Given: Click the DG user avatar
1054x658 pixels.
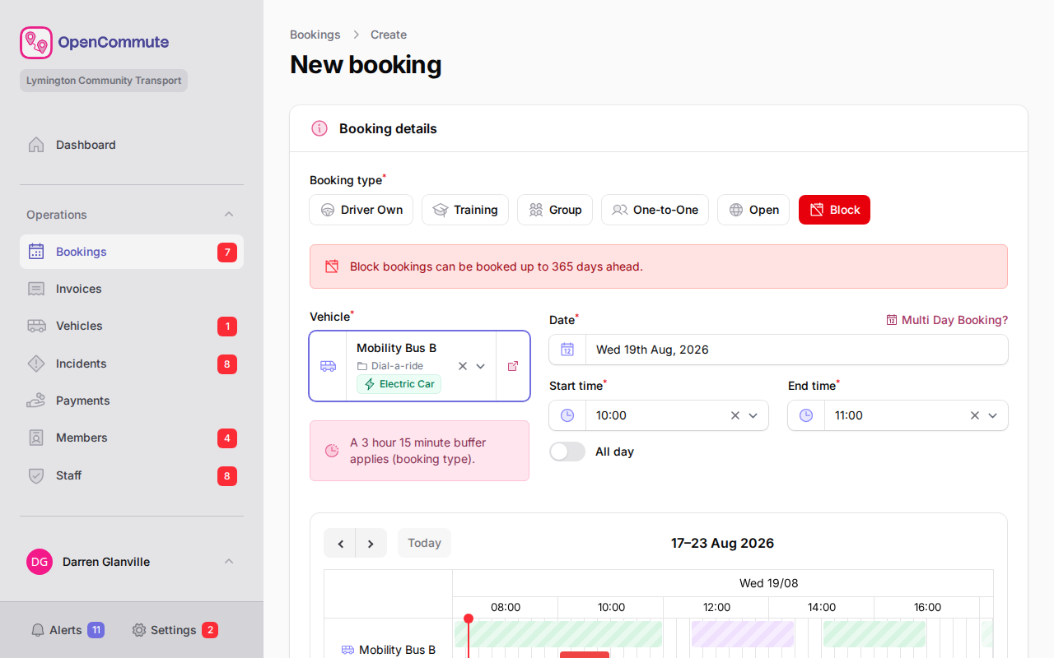Looking at the screenshot, I should point(40,562).
